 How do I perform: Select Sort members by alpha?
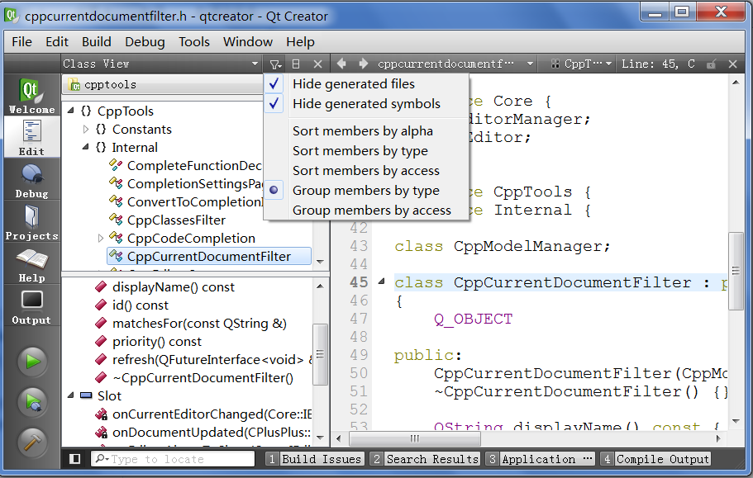click(x=366, y=131)
